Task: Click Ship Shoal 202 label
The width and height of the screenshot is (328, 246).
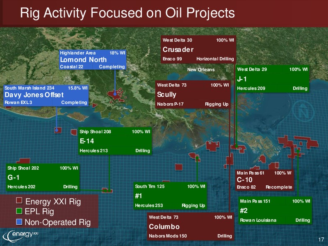Action: point(23,168)
